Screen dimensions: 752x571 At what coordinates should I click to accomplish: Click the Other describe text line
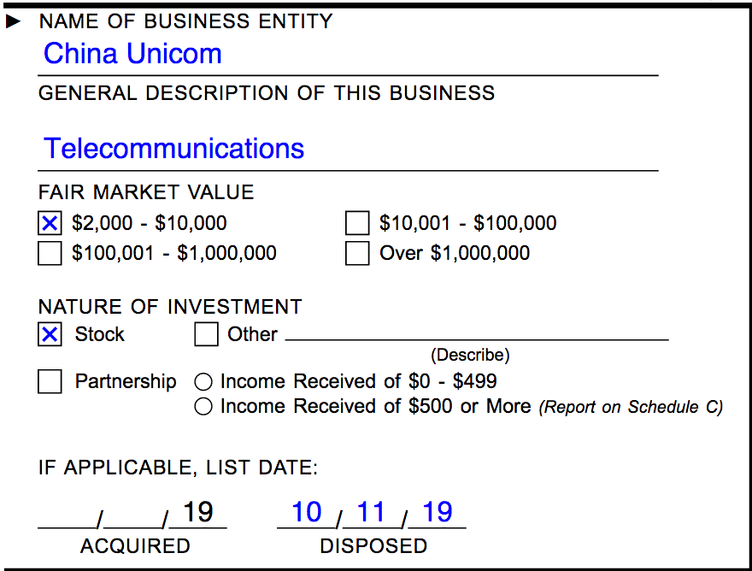tap(477, 333)
